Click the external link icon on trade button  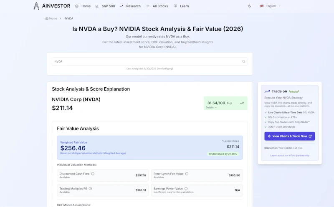click(x=310, y=136)
